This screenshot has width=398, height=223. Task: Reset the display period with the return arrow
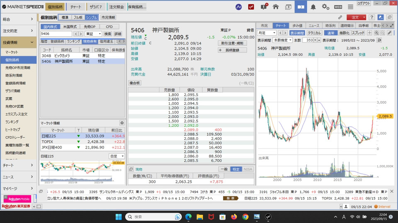click(x=379, y=40)
